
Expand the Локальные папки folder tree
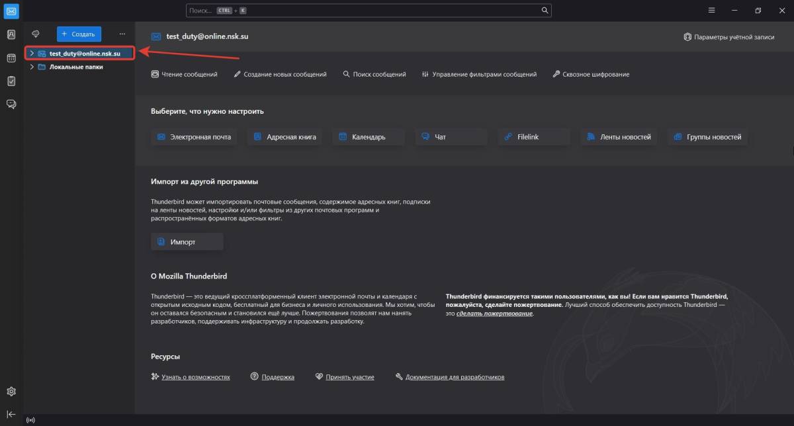[32, 67]
